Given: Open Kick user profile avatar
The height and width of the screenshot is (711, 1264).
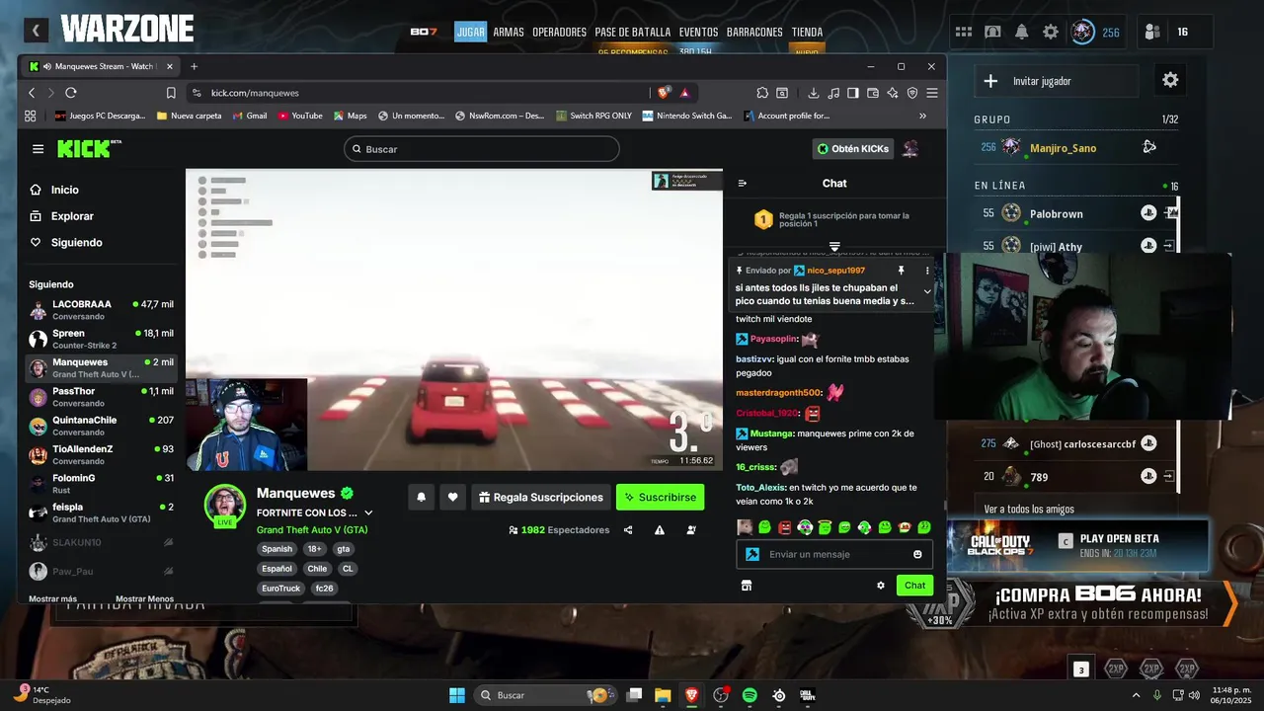Looking at the screenshot, I should tap(910, 149).
